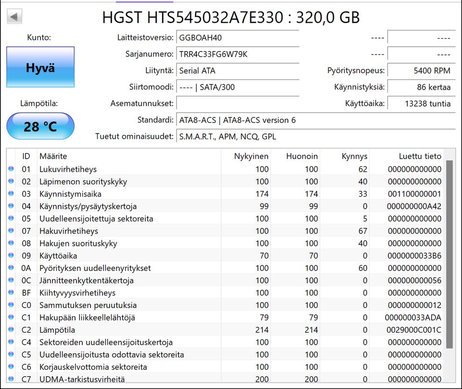This screenshot has height=389, width=462.
Task: Click the status dot for C1 Hakupään liikkeellelähtöjä
Action: 11,317
